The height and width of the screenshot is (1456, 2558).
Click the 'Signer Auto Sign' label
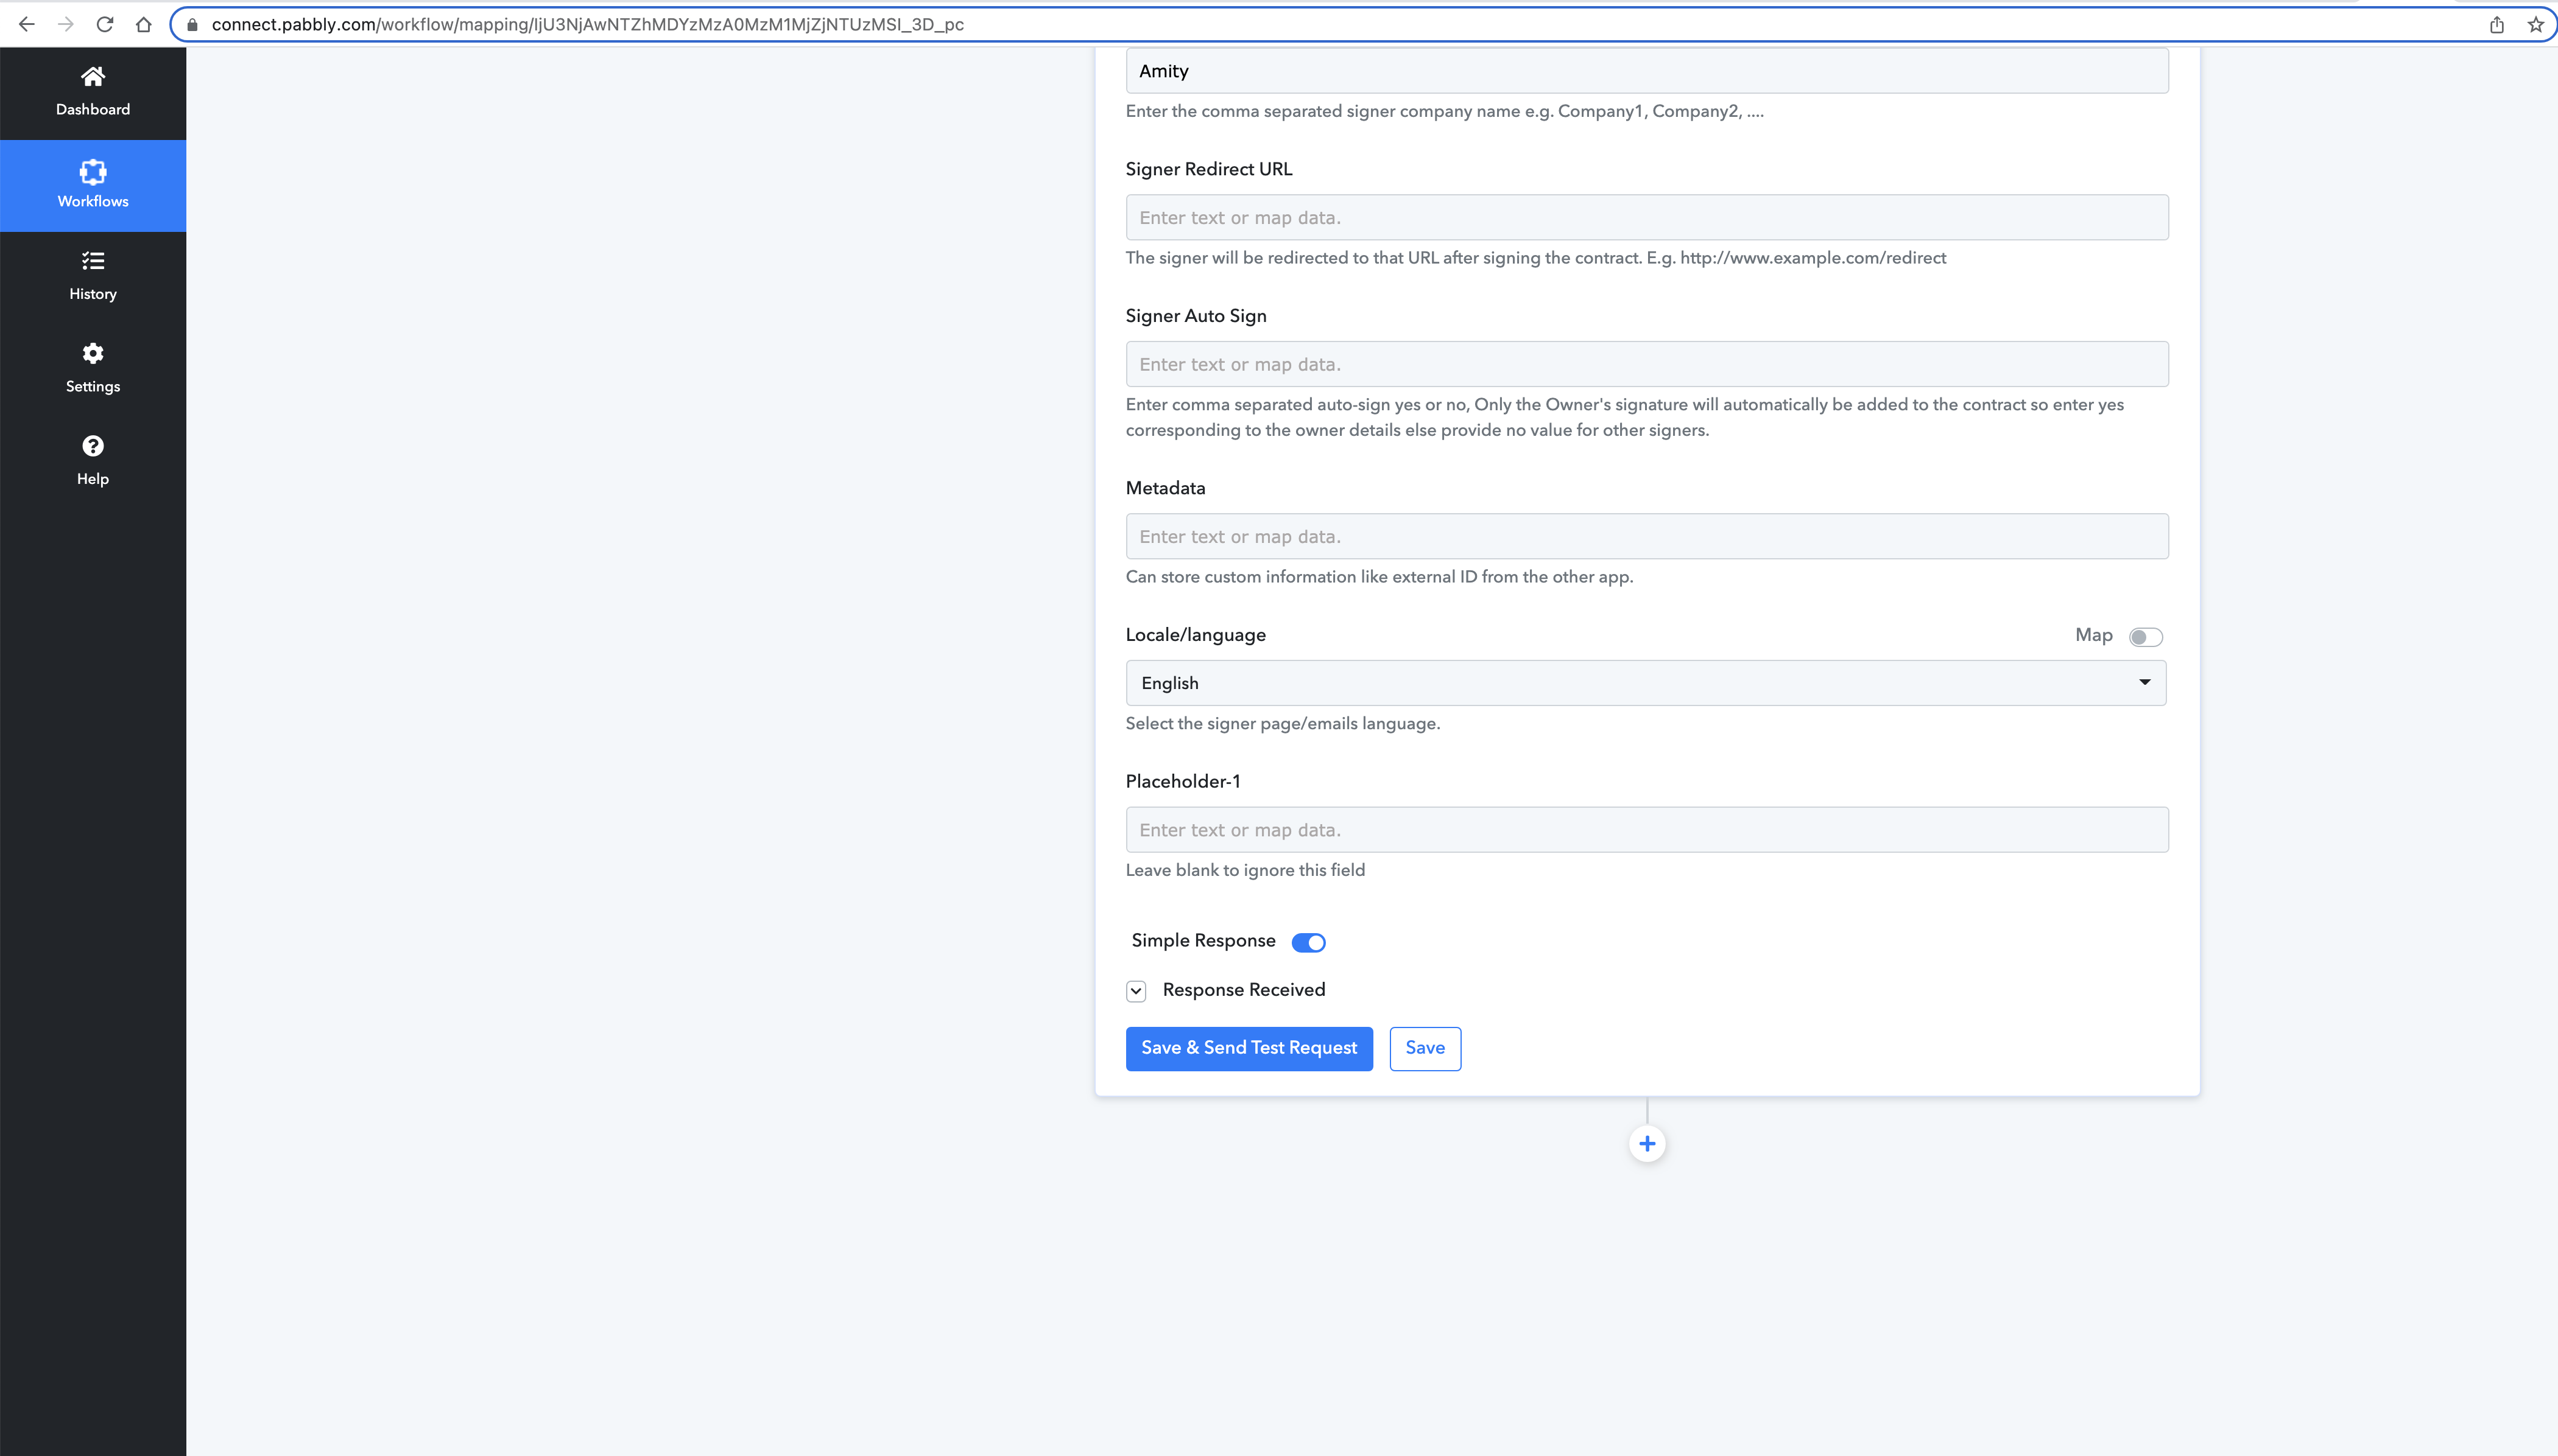[1196, 316]
